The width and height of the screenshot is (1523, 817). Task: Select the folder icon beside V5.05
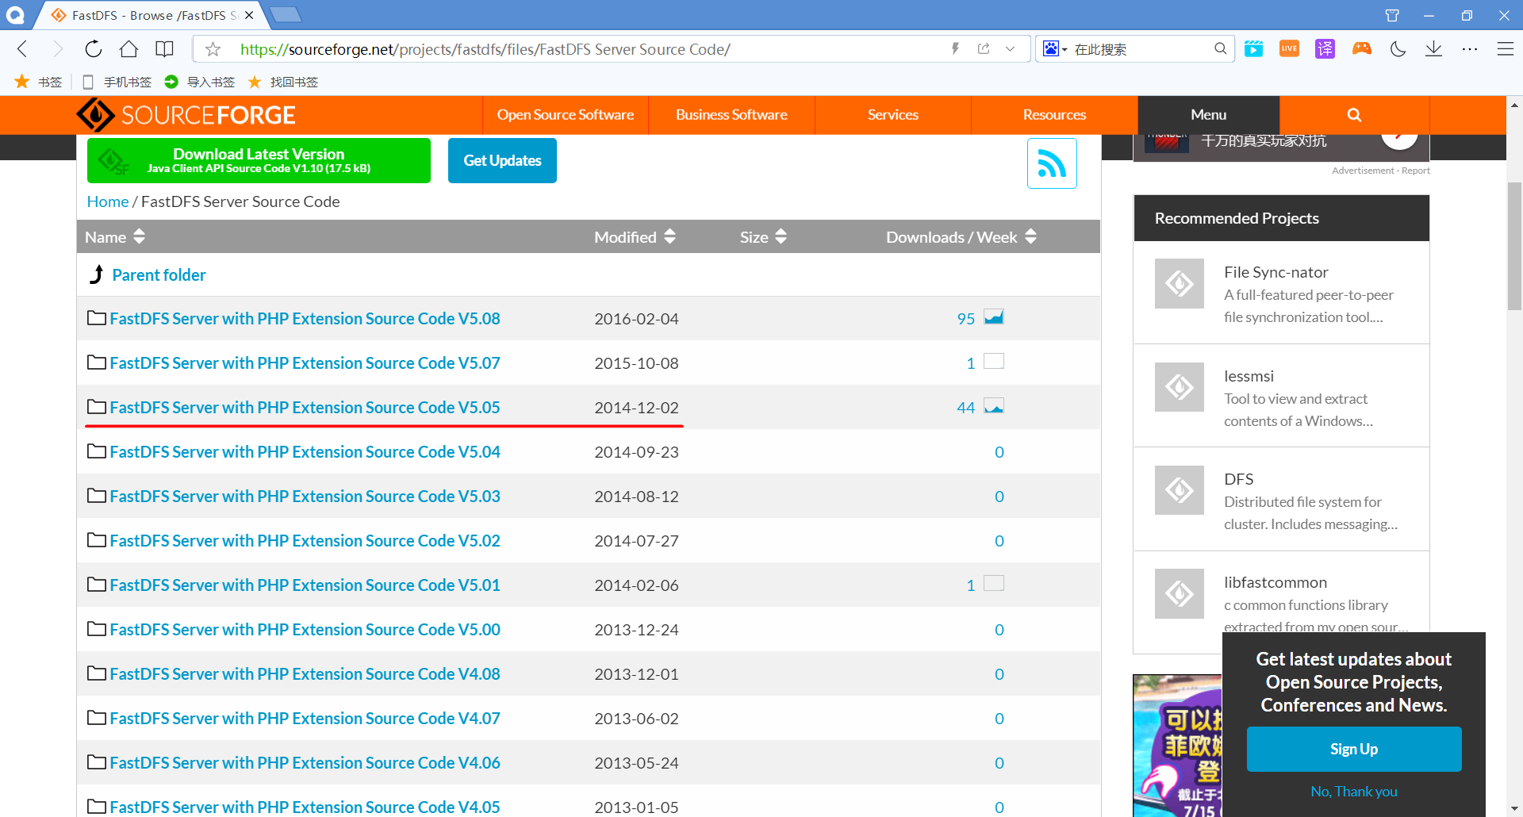point(95,407)
